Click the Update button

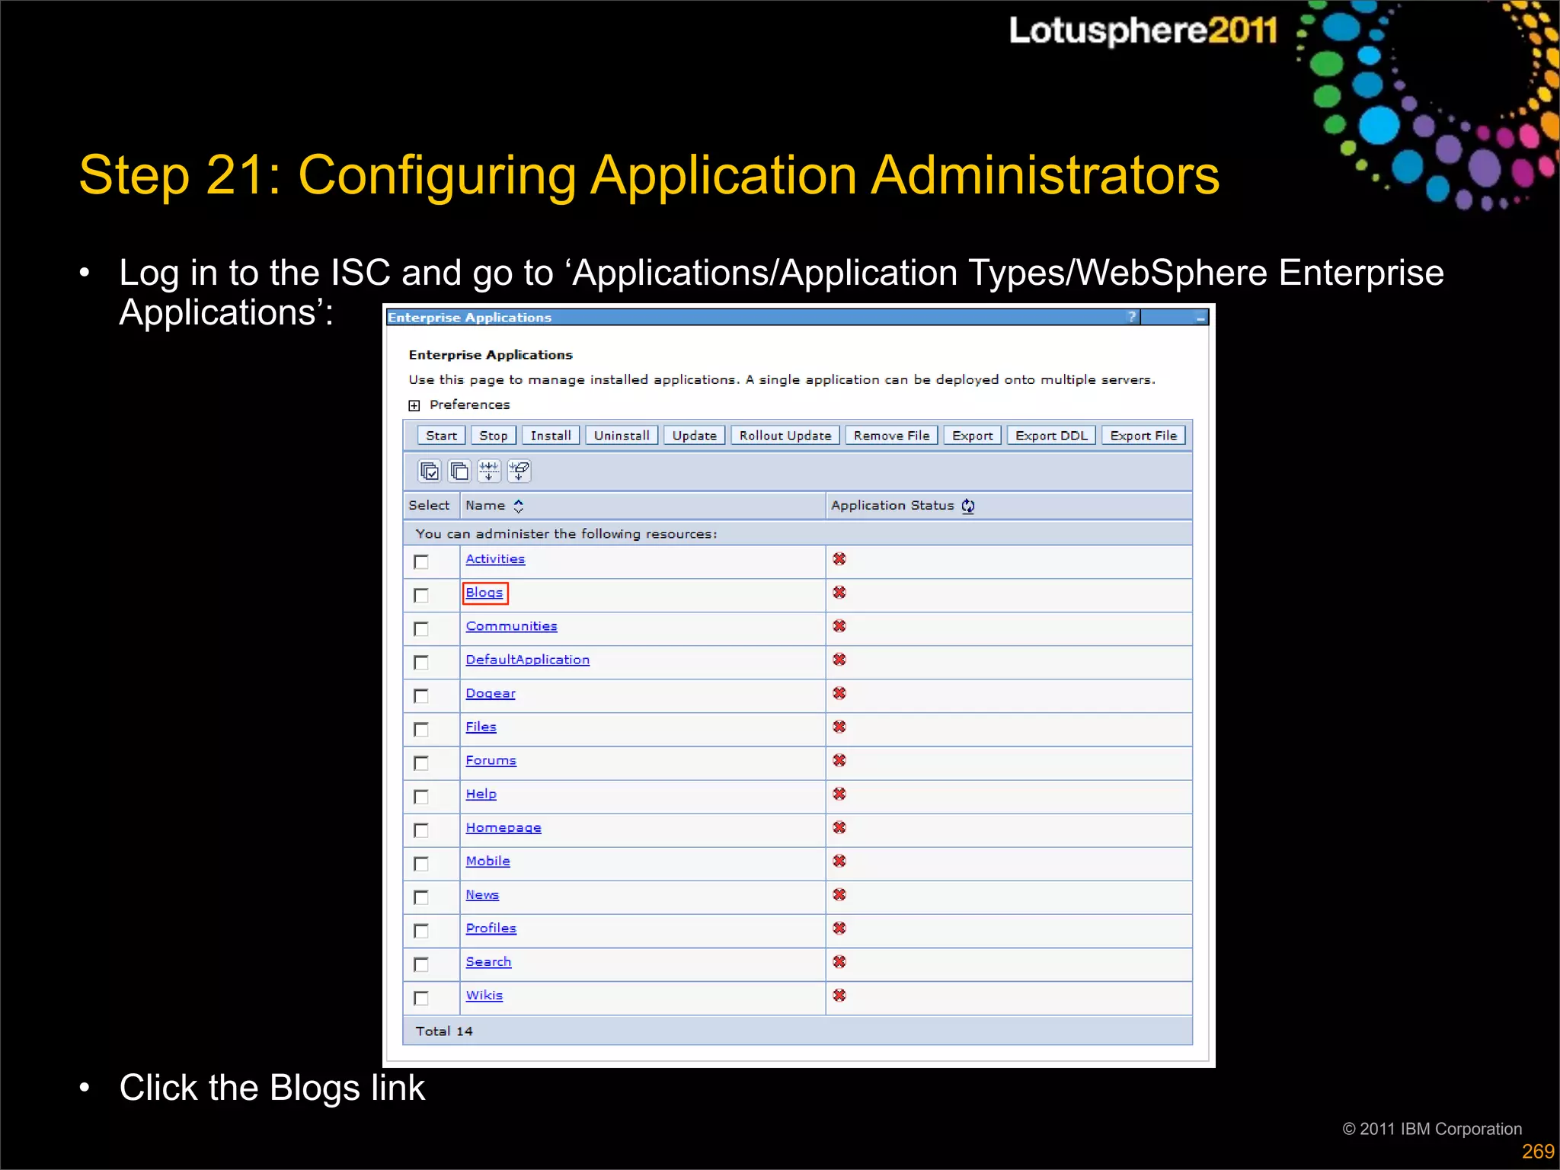point(695,436)
